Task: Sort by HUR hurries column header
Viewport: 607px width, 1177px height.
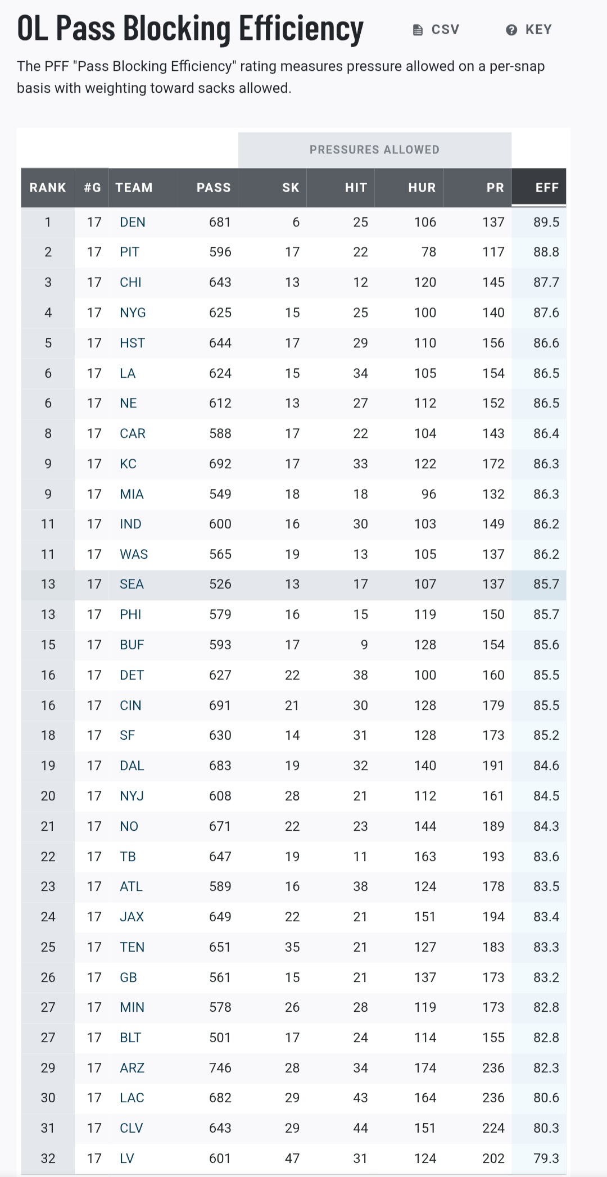Action: click(x=422, y=188)
